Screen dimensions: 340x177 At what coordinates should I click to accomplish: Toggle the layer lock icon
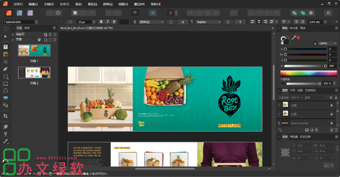click(336, 98)
